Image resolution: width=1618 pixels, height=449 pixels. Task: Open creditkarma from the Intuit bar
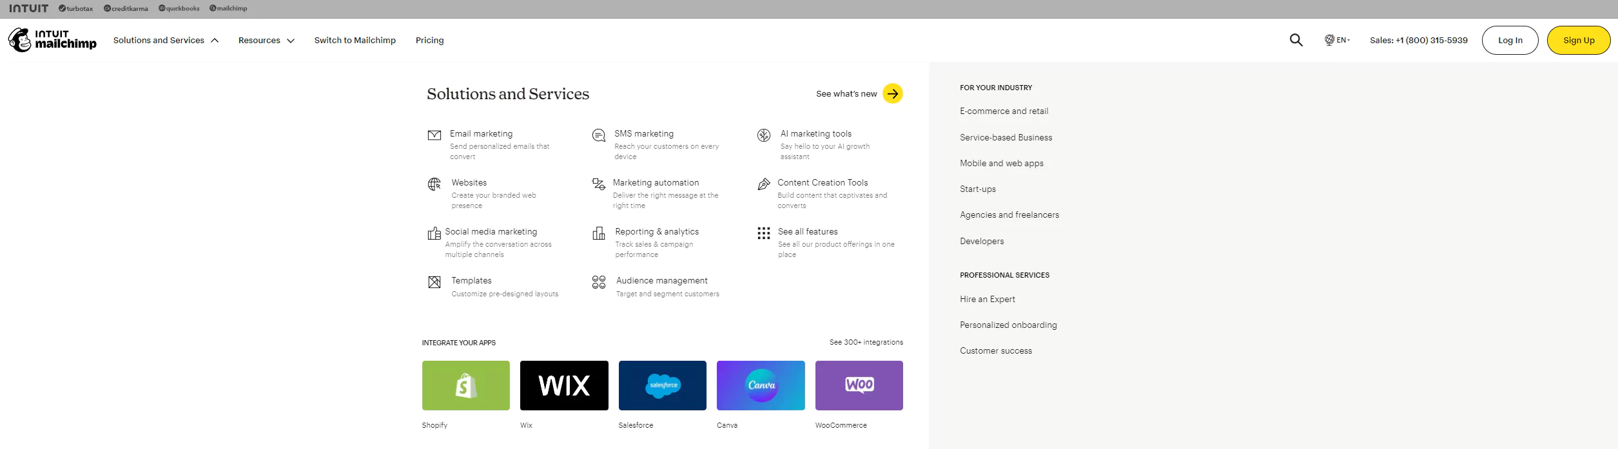126,8
